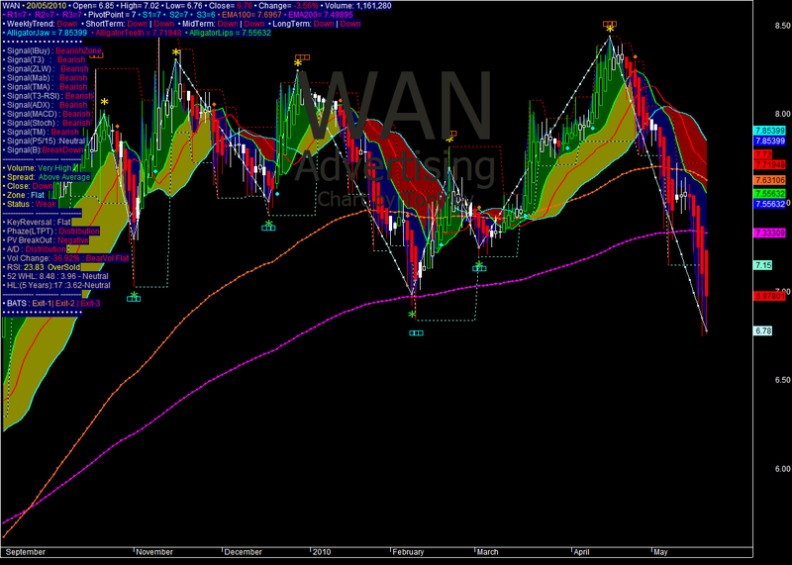Image resolution: width=792 pixels, height=565 pixels.
Task: Click the Signal(IBuy): BearishZone row
Action: point(54,50)
